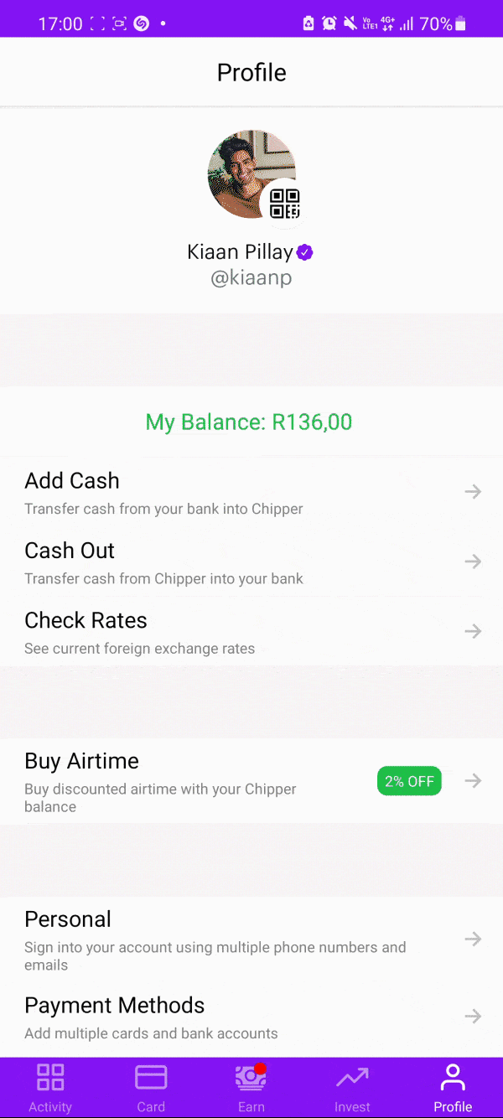
Task: Open the Invest icon in navigation bar
Action: point(352,1076)
